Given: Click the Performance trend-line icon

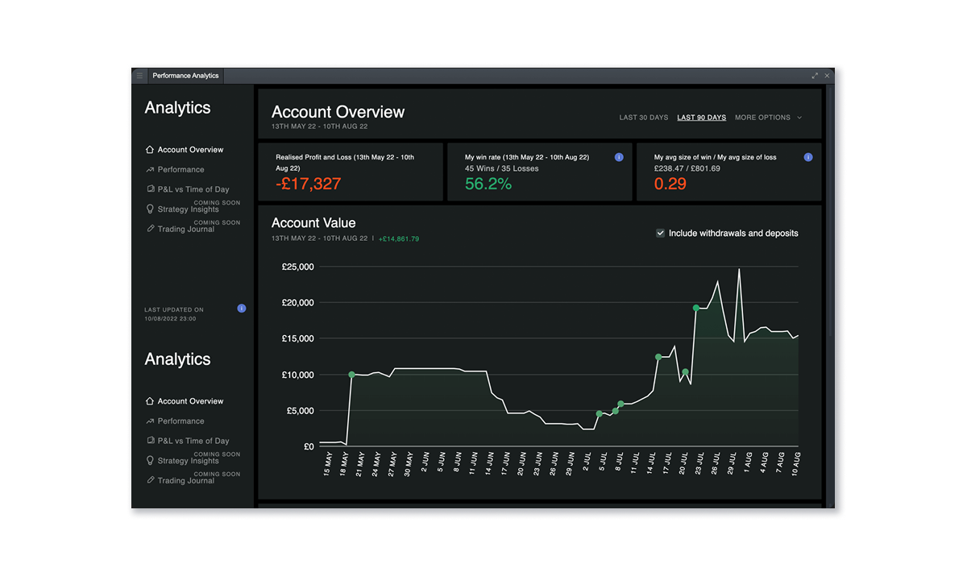Looking at the screenshot, I should (x=149, y=169).
